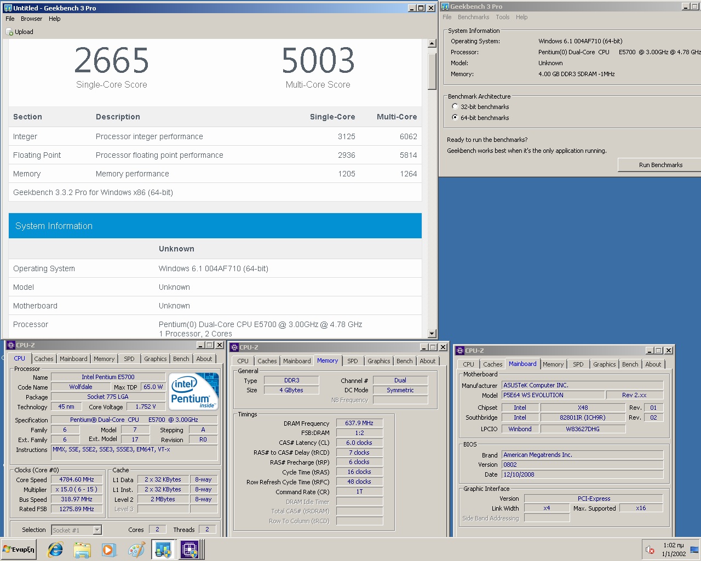Image resolution: width=701 pixels, height=561 pixels.
Task: Open the Socket #1 selection dropdown
Action: [x=97, y=530]
